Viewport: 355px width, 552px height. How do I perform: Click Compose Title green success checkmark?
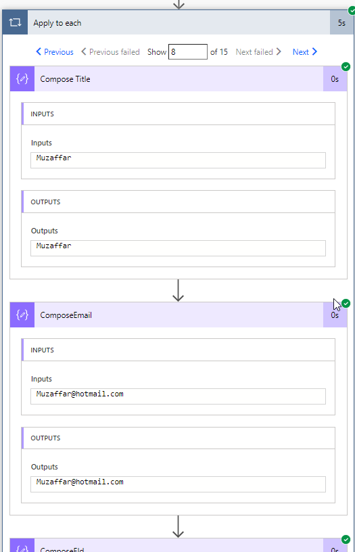[x=346, y=66]
